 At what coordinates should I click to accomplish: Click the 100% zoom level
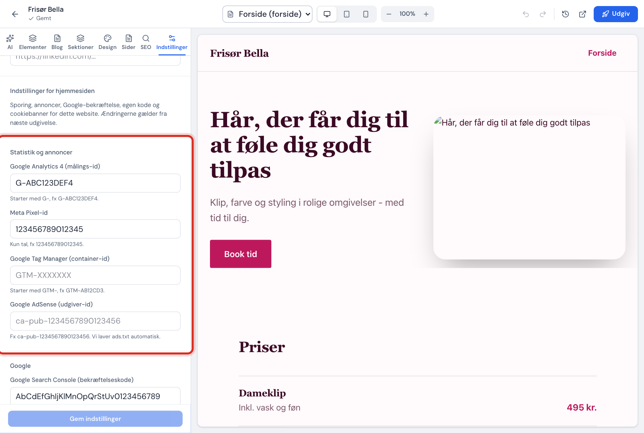click(x=407, y=14)
